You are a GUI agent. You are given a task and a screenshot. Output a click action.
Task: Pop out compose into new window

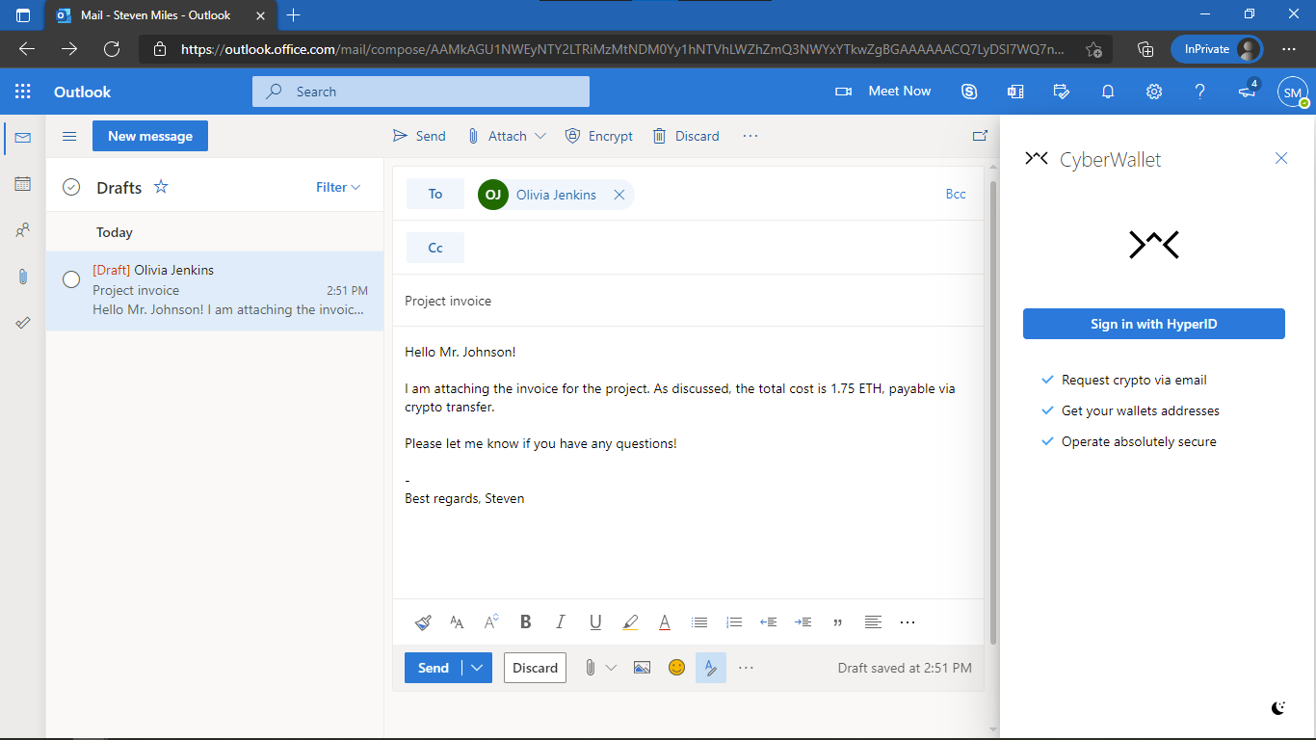[980, 136]
